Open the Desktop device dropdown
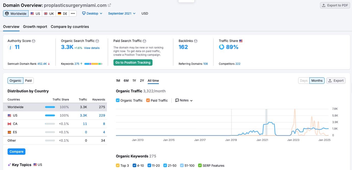 click(x=92, y=14)
